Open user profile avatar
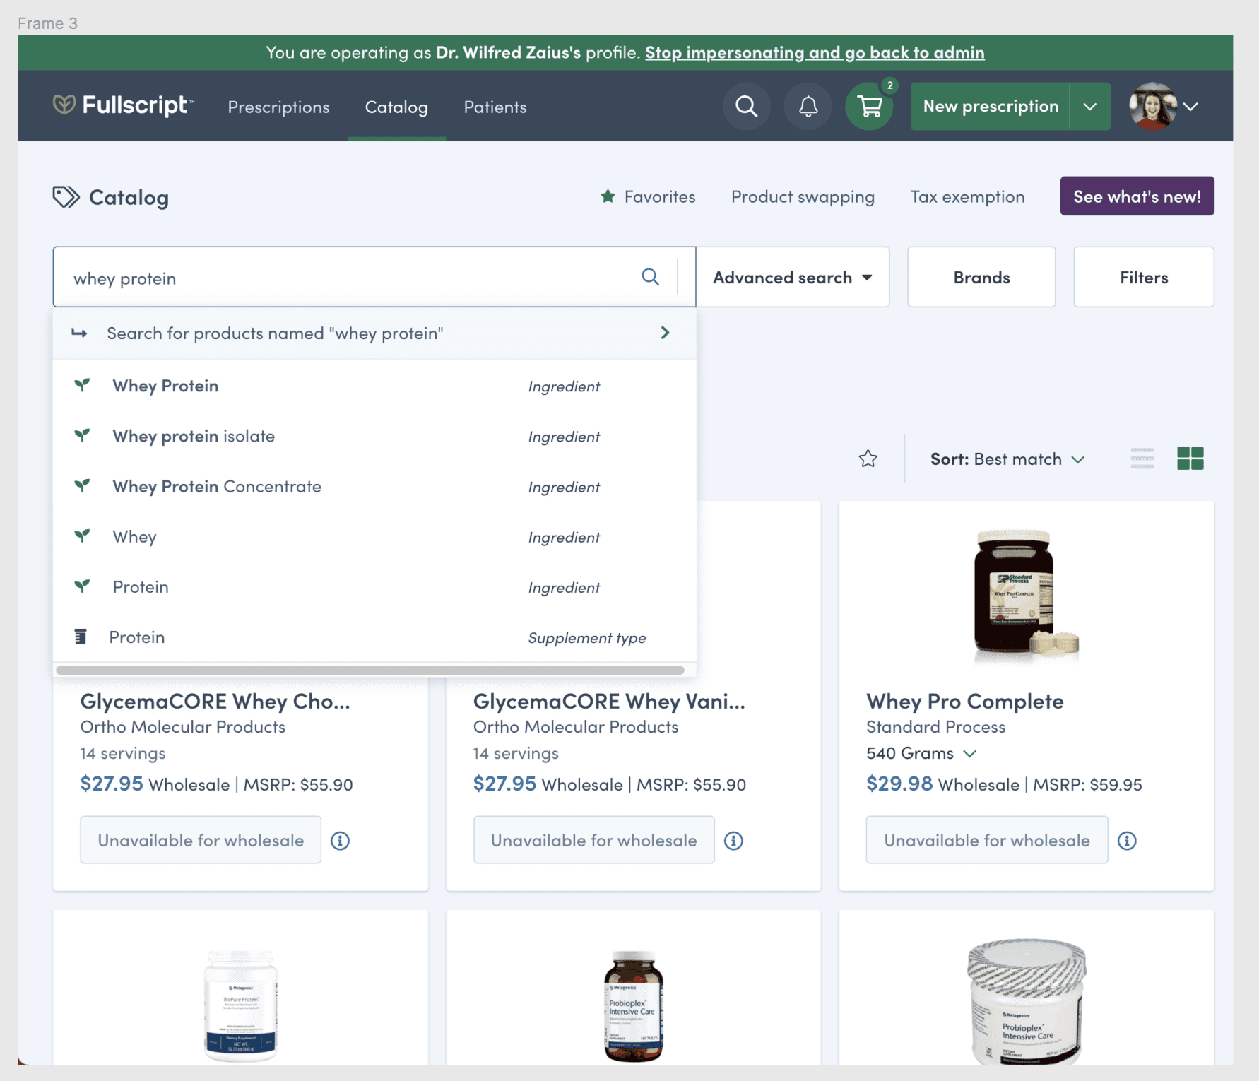Screen dimensions: 1259x1081 pos(1152,107)
